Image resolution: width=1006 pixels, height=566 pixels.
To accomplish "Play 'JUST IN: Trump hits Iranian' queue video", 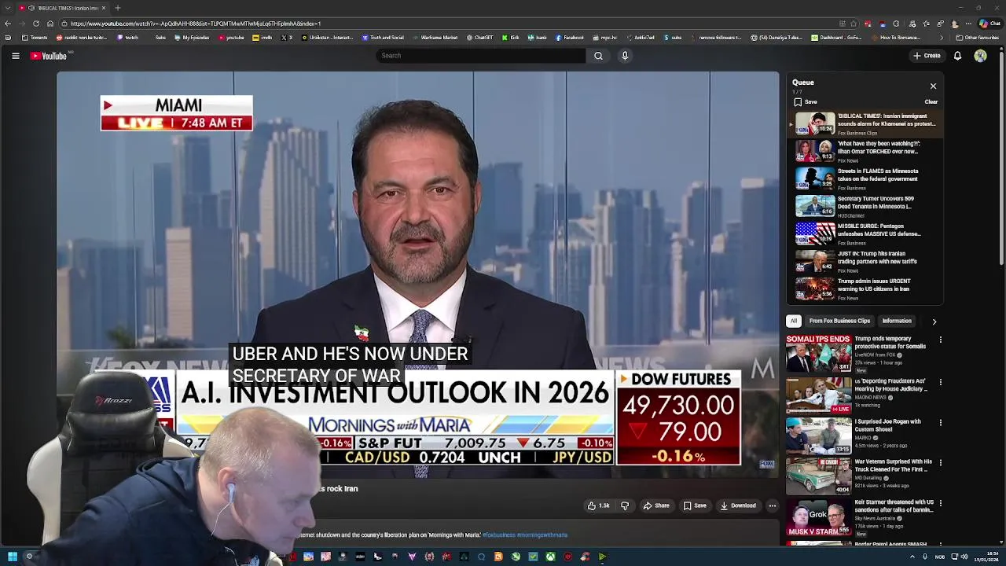I will (x=865, y=261).
